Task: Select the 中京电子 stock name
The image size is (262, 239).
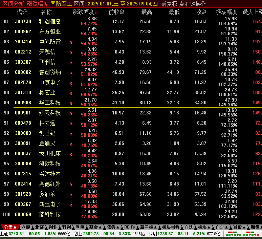Action: click(50, 82)
